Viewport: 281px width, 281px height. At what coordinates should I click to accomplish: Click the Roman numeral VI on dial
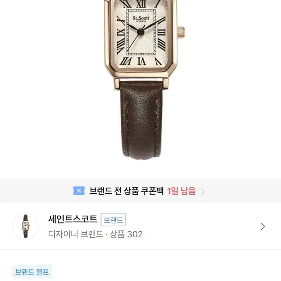(141, 61)
